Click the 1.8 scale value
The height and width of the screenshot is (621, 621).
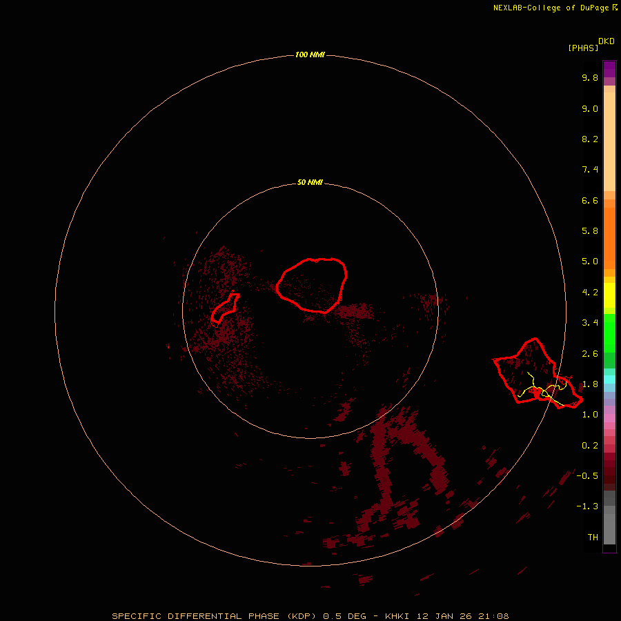coord(590,384)
